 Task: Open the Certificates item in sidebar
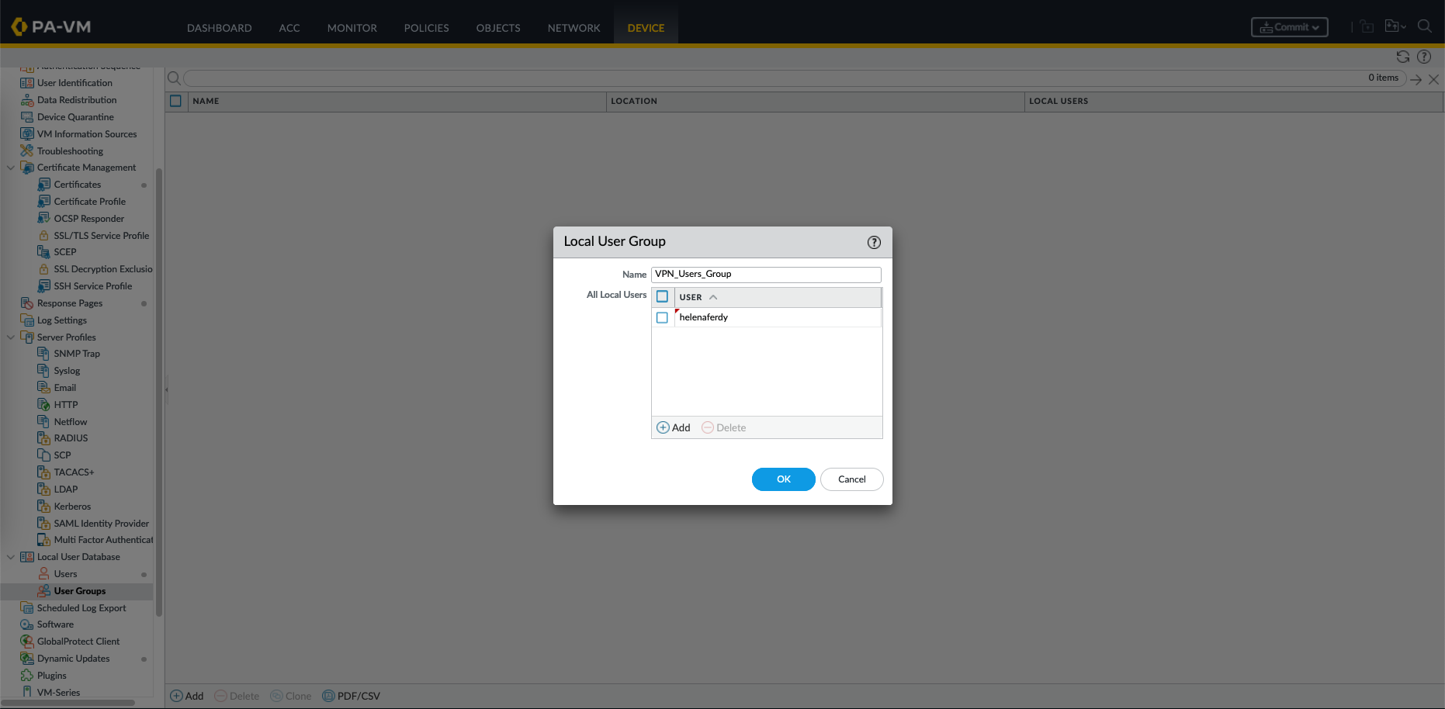click(77, 185)
